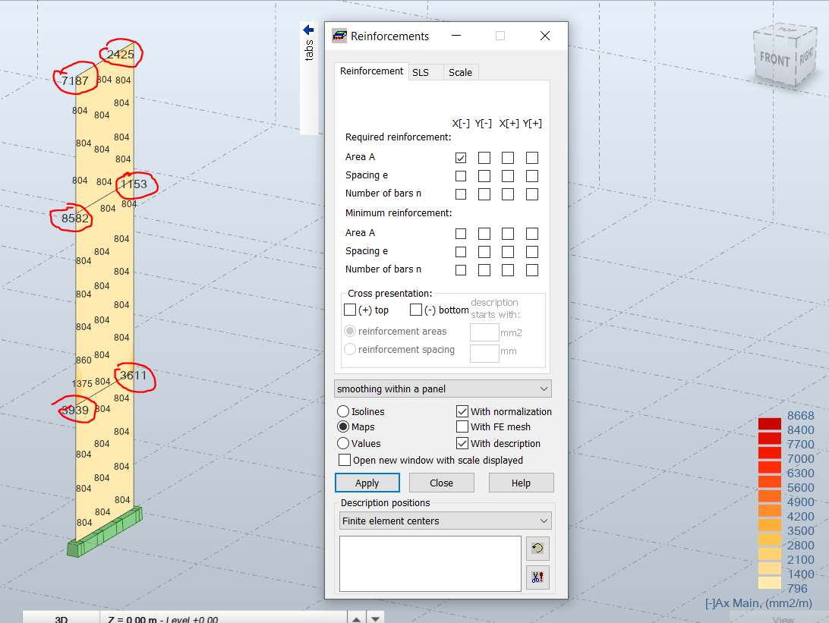Click the Help button
Image resolution: width=829 pixels, height=623 pixels.
coord(522,483)
